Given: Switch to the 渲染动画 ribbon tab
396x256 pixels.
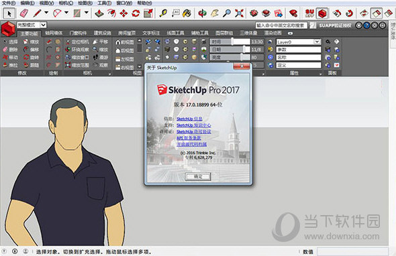Looking at the screenshot, I should point(273,33).
